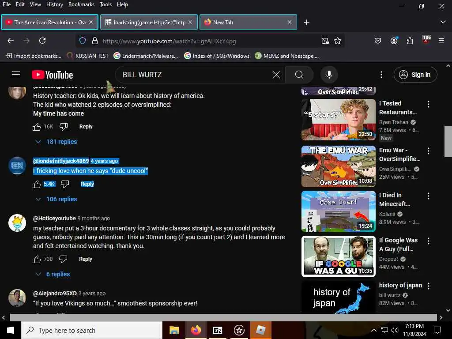Open more options for 'If Google Was A Guy'
Screen dimensions: 452x339
click(429, 241)
